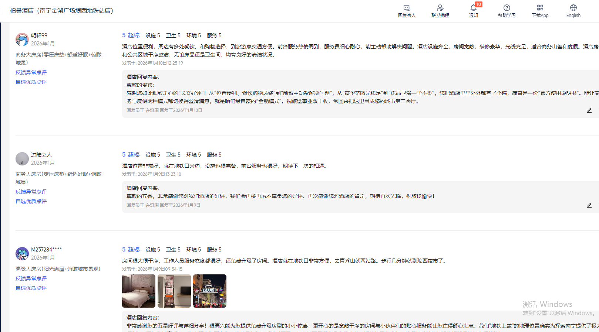Viewport: 599px width, 332px height.
Task: Open the bedroom photo thumbnail
Action: 139,291
